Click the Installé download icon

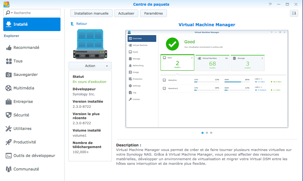pos(9,24)
